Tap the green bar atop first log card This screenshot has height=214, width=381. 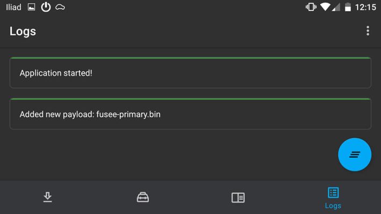point(190,58)
